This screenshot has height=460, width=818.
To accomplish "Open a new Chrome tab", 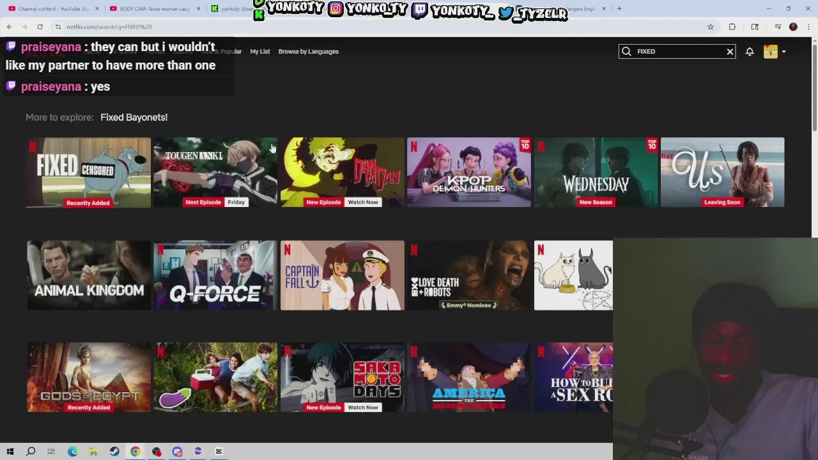I will click(619, 9).
